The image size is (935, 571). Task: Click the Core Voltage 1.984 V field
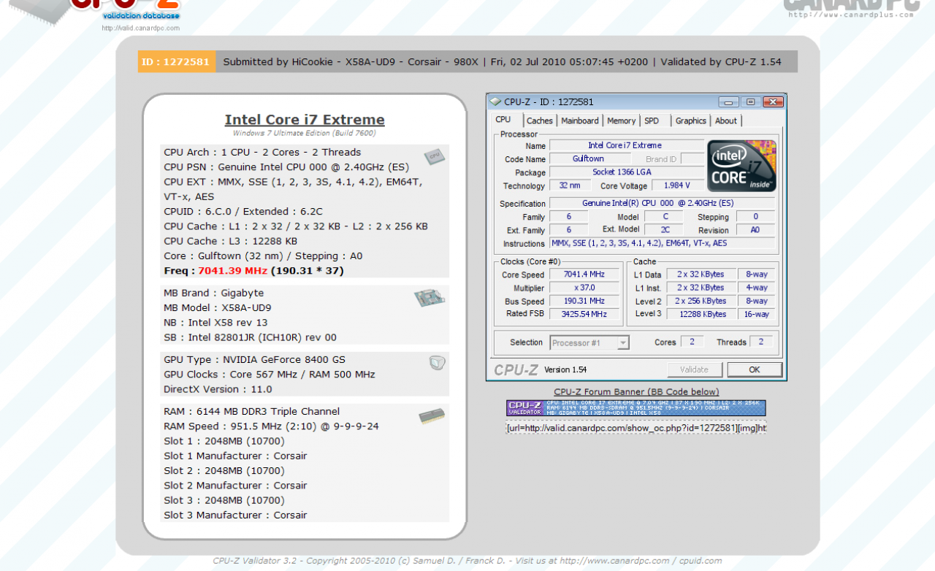tap(677, 185)
